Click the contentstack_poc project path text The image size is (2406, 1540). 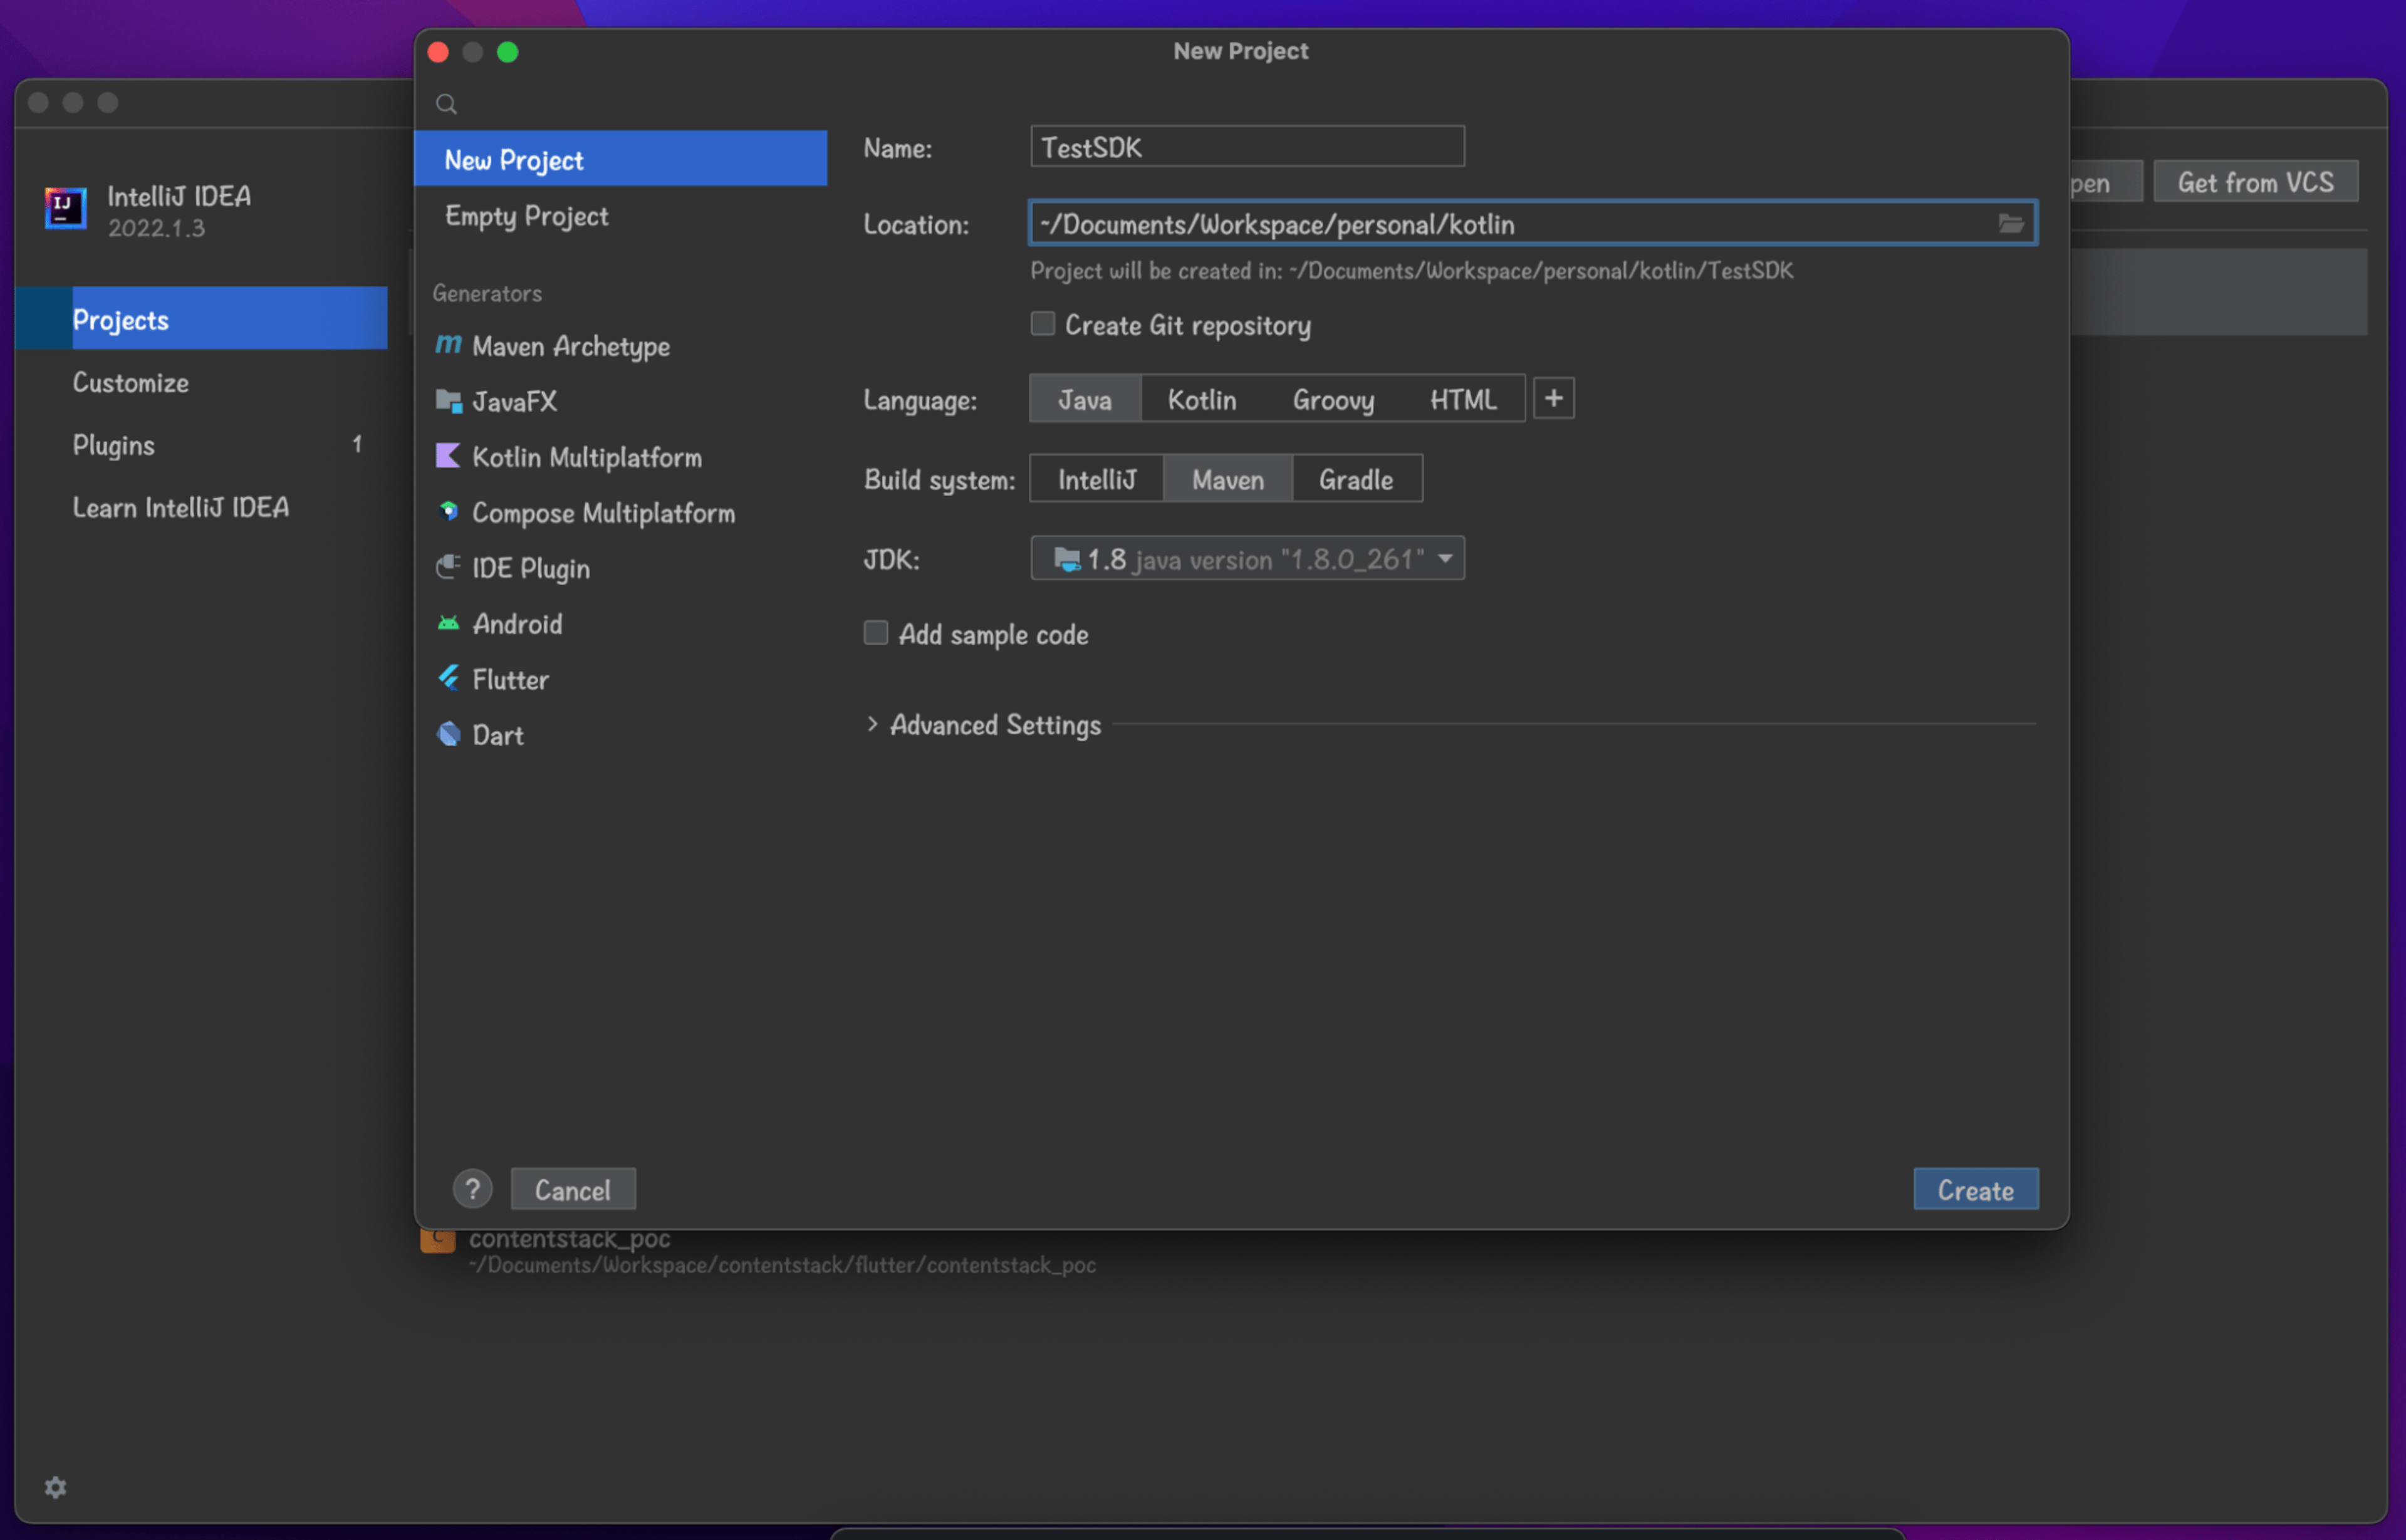[x=783, y=1265]
